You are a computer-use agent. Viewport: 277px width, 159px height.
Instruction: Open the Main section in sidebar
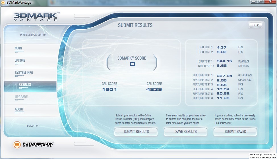[x=30, y=49]
